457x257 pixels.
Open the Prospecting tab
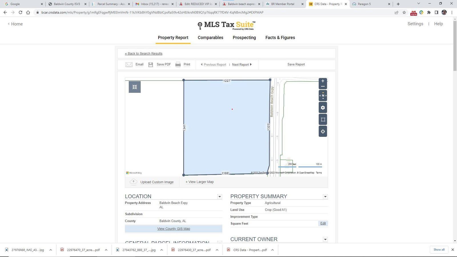point(244,38)
